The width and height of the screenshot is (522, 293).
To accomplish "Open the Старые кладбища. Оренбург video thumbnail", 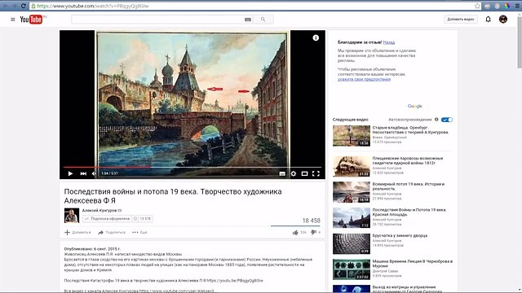I will (x=352, y=136).
